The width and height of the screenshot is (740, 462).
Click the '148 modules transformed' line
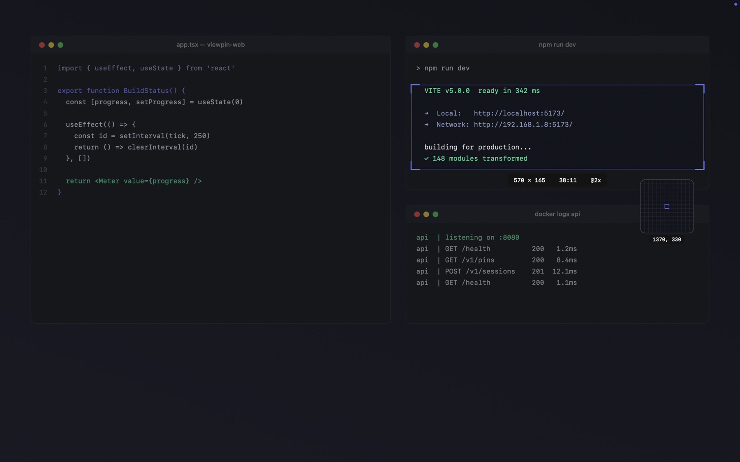pos(476,159)
